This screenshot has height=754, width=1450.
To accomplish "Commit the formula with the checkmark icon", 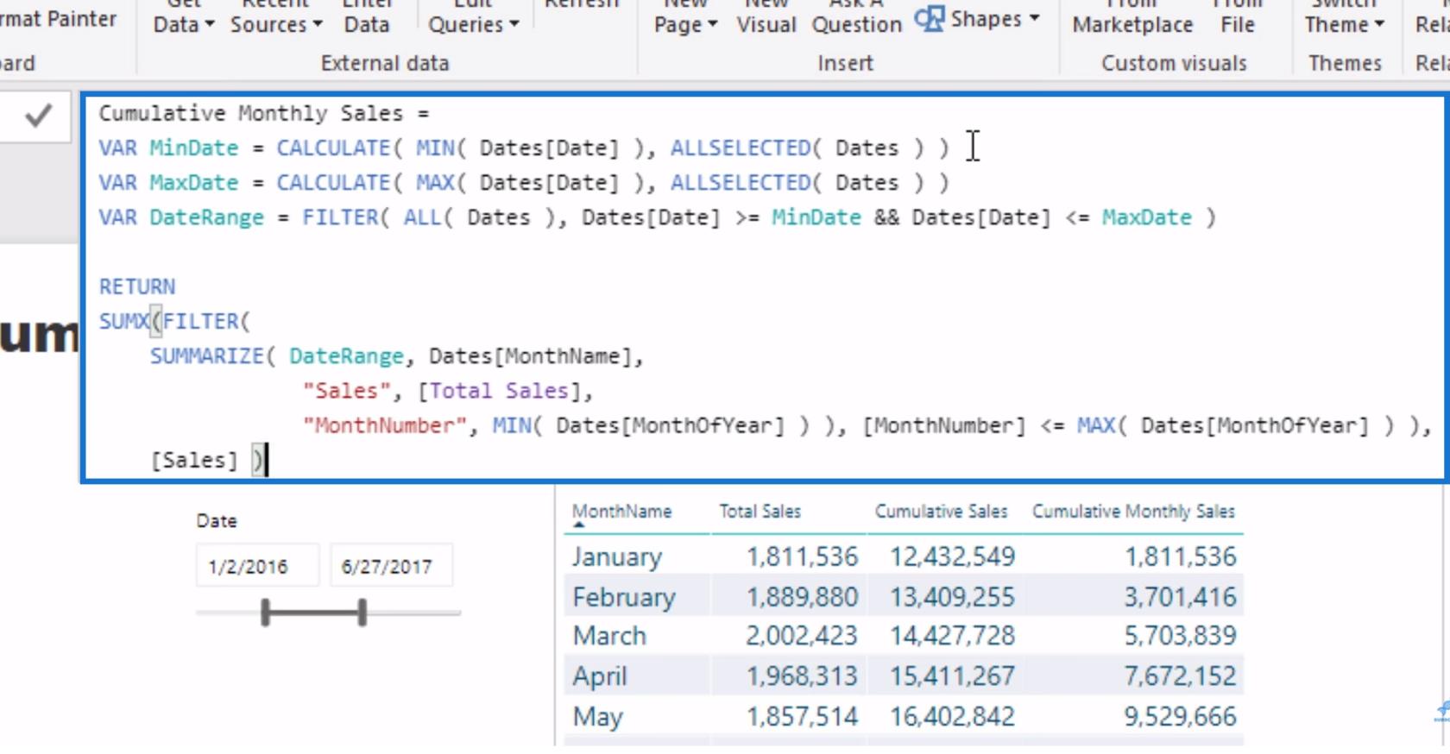I will (38, 116).
